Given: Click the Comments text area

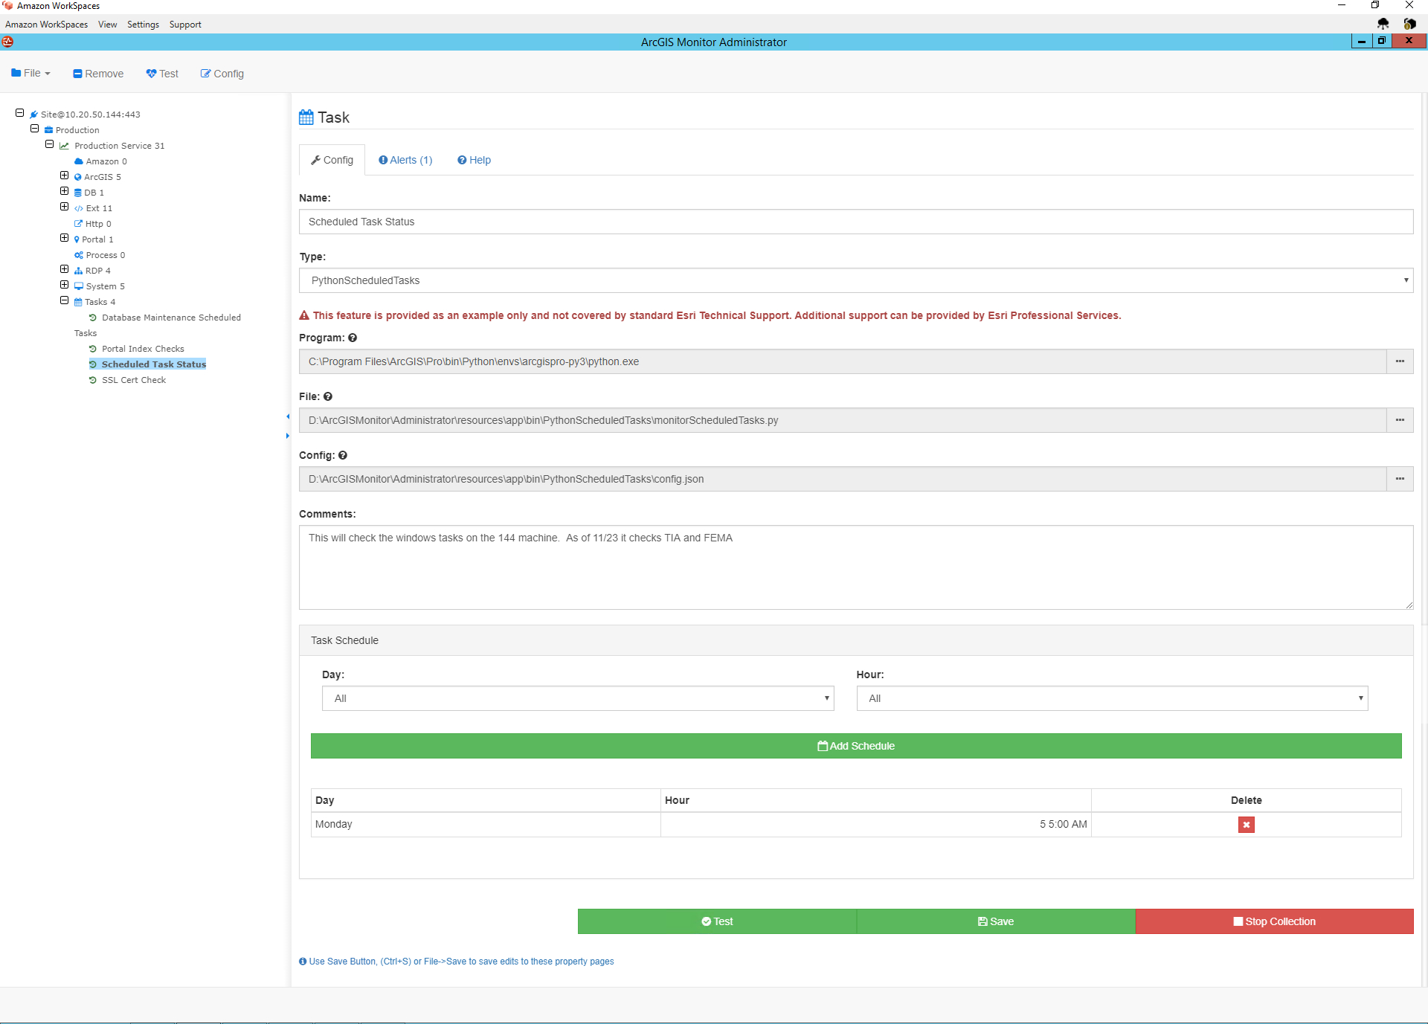Looking at the screenshot, I should pos(856,567).
